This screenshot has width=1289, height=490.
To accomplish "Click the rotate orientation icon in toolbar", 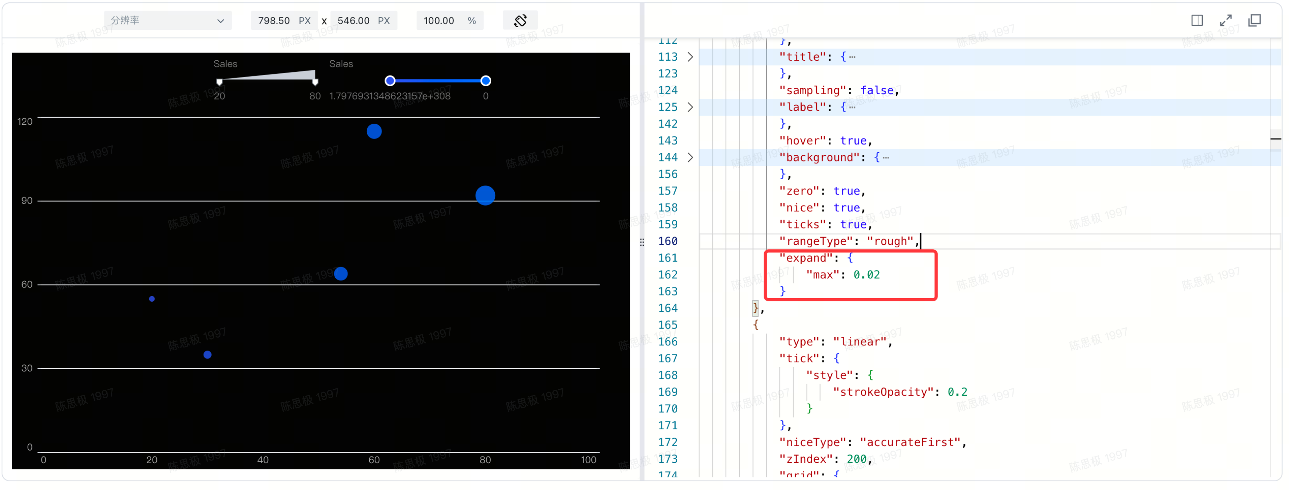I will point(520,20).
